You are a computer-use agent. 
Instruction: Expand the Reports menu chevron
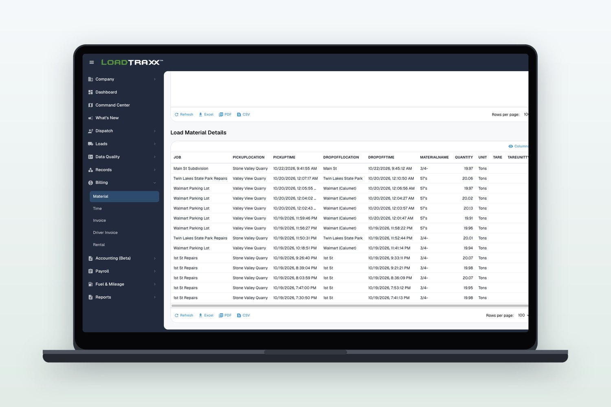(x=155, y=297)
